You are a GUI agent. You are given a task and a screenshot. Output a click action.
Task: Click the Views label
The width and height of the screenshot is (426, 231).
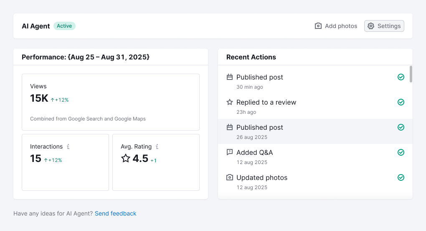click(x=38, y=86)
